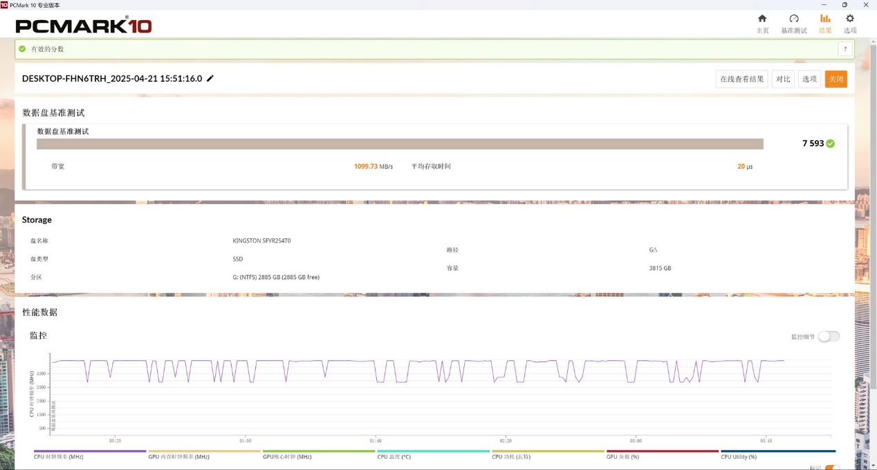The width and height of the screenshot is (877, 470).
Task: Click the 容量 label
Action: click(453, 268)
